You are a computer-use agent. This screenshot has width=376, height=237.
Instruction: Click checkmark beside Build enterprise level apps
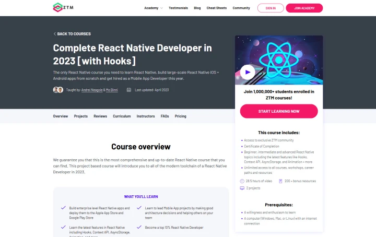63,208
